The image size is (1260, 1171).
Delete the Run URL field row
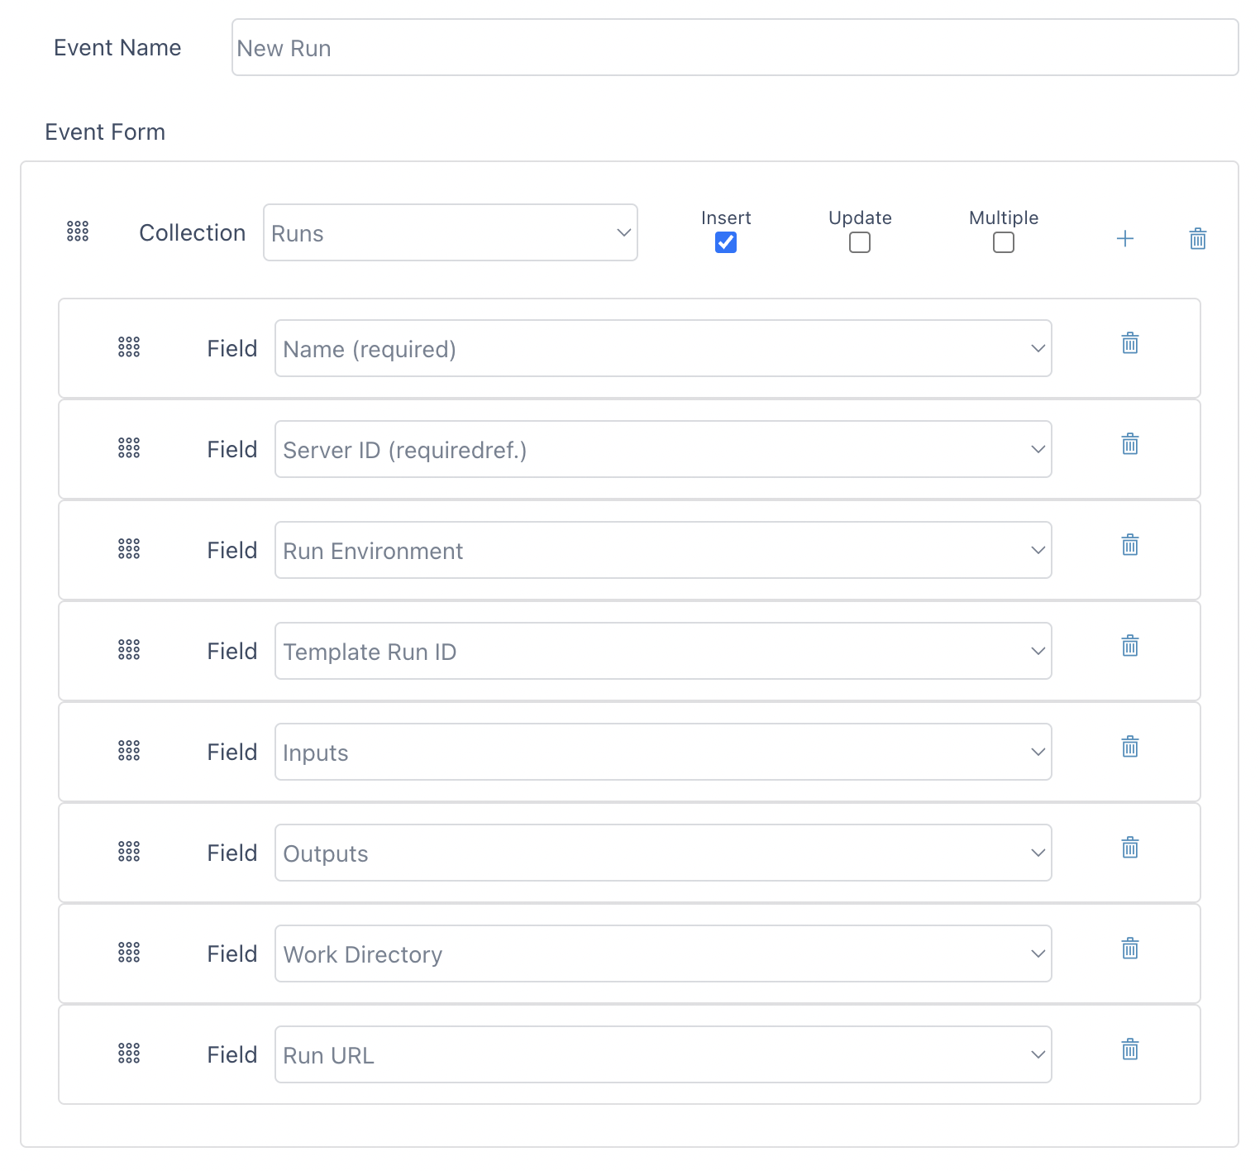pos(1129,1049)
